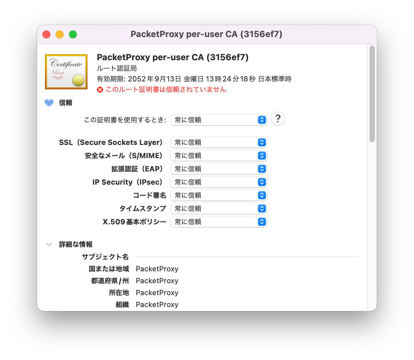Viewport: 414px width, 360px height.
Task: Collapse the 信頼 section disclosure arrow
Action: [x=49, y=103]
